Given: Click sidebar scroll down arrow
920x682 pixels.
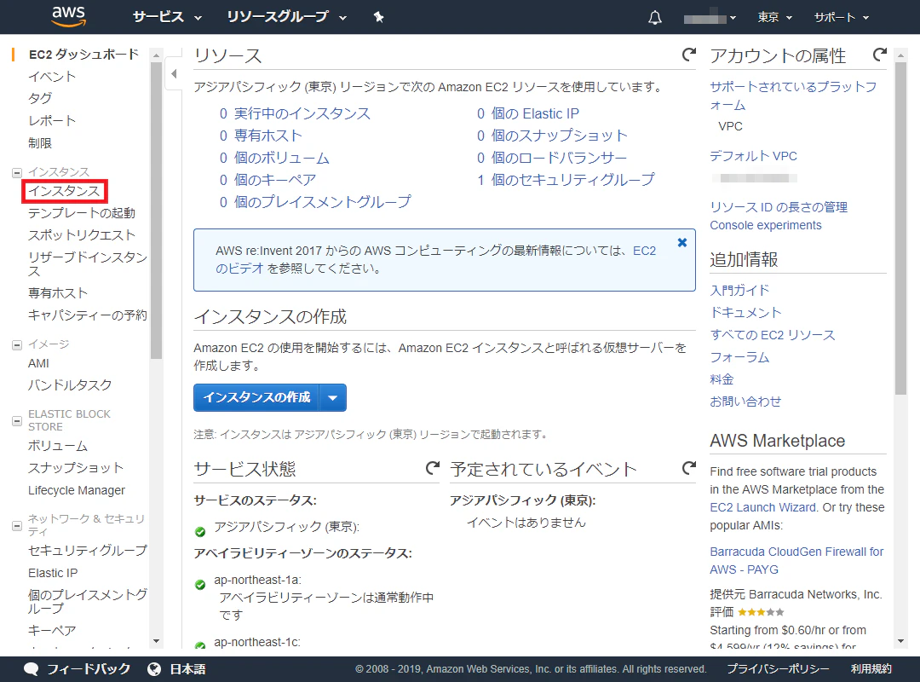Looking at the screenshot, I should pos(156,641).
